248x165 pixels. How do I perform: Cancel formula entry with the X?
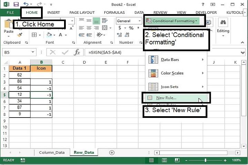click(53, 52)
